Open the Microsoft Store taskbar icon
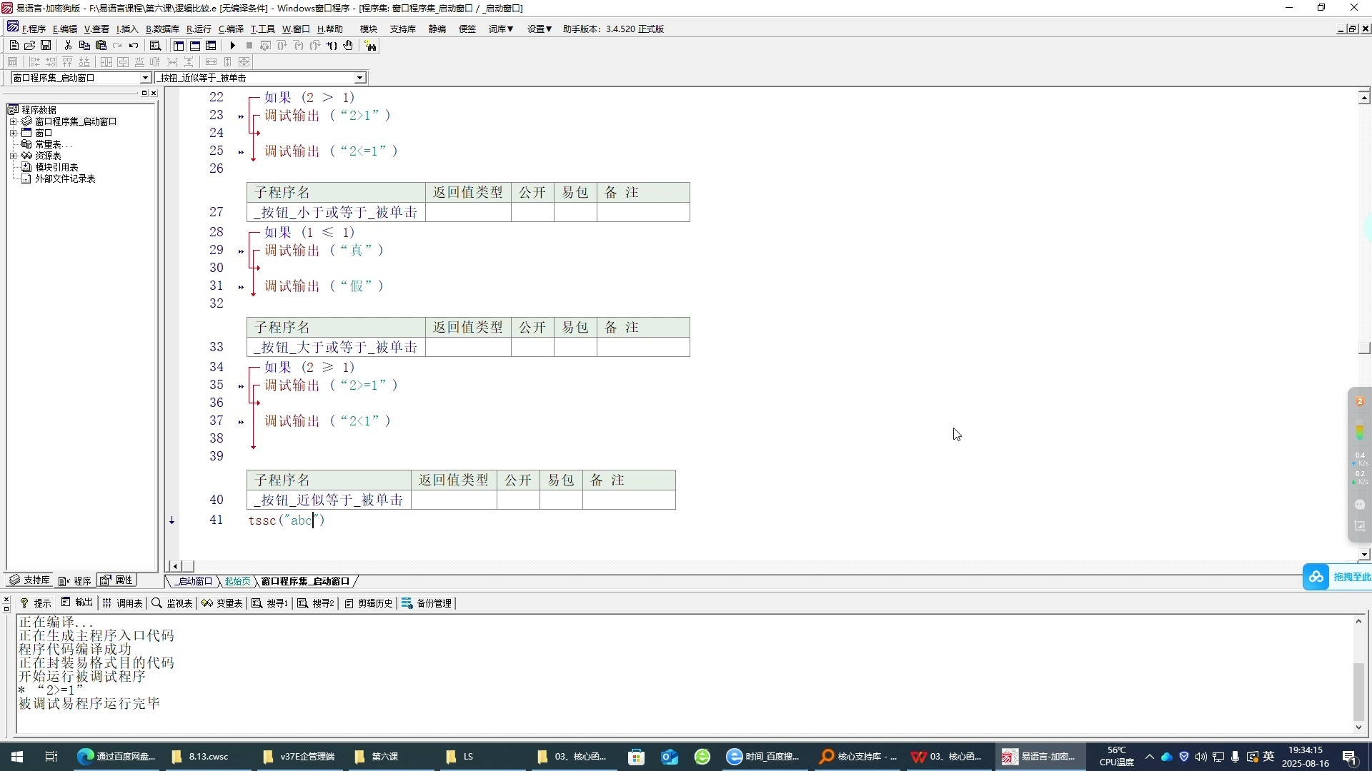Screen dimensions: 1372x771 coord(636,757)
